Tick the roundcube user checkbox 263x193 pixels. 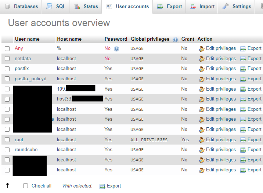pyautogui.click(x=7, y=150)
